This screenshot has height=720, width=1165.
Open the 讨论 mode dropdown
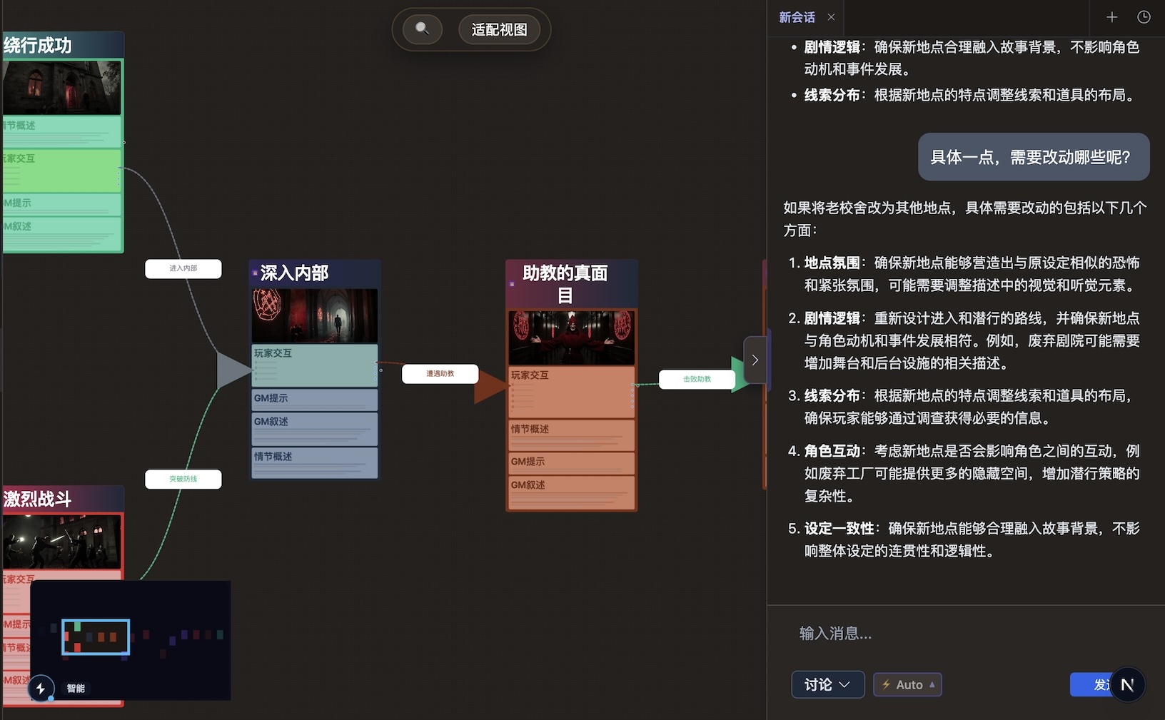coord(827,684)
